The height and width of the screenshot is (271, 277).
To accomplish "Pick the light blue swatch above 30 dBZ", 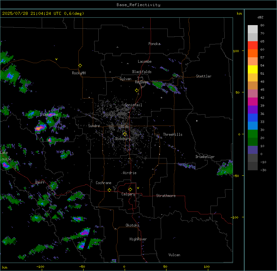I will 253,126.
